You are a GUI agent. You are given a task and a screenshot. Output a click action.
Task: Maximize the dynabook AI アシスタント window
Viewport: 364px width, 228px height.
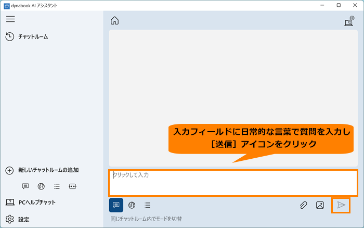coord(339,5)
